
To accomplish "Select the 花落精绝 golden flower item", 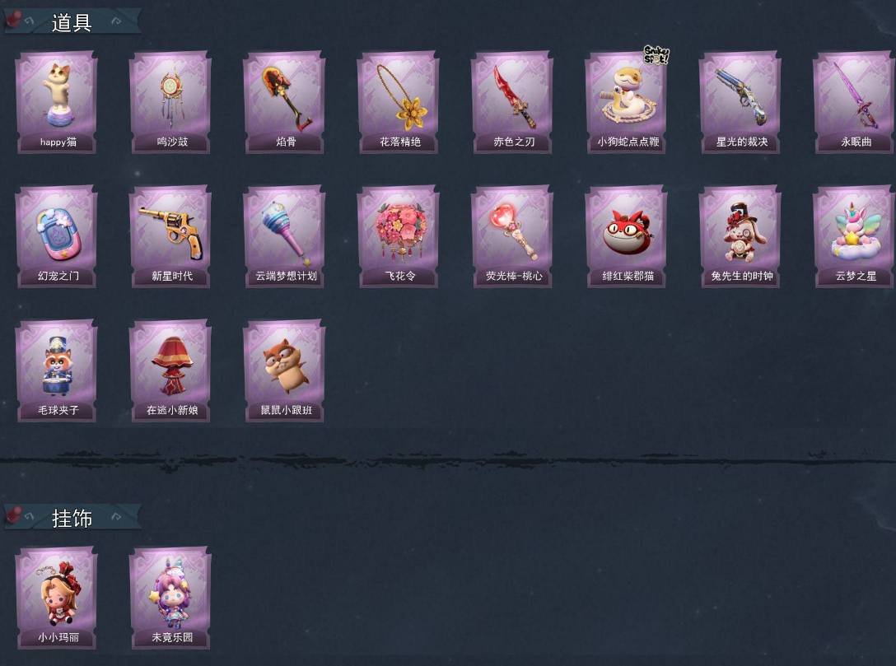I will point(399,102).
